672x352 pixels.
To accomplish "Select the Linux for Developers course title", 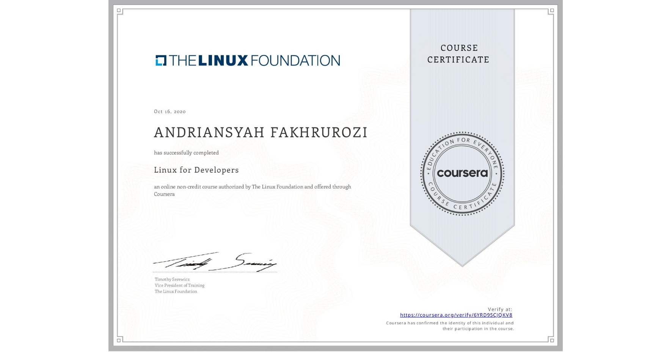I will pos(196,170).
